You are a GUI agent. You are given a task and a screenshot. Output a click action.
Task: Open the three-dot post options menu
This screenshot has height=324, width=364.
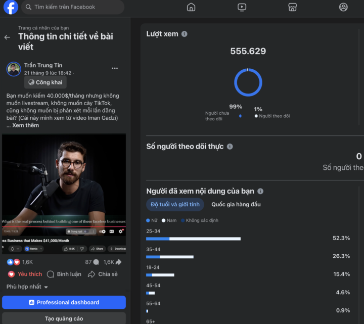(115, 69)
